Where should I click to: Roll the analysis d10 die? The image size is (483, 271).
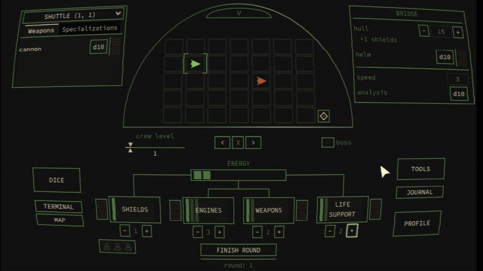click(x=459, y=94)
